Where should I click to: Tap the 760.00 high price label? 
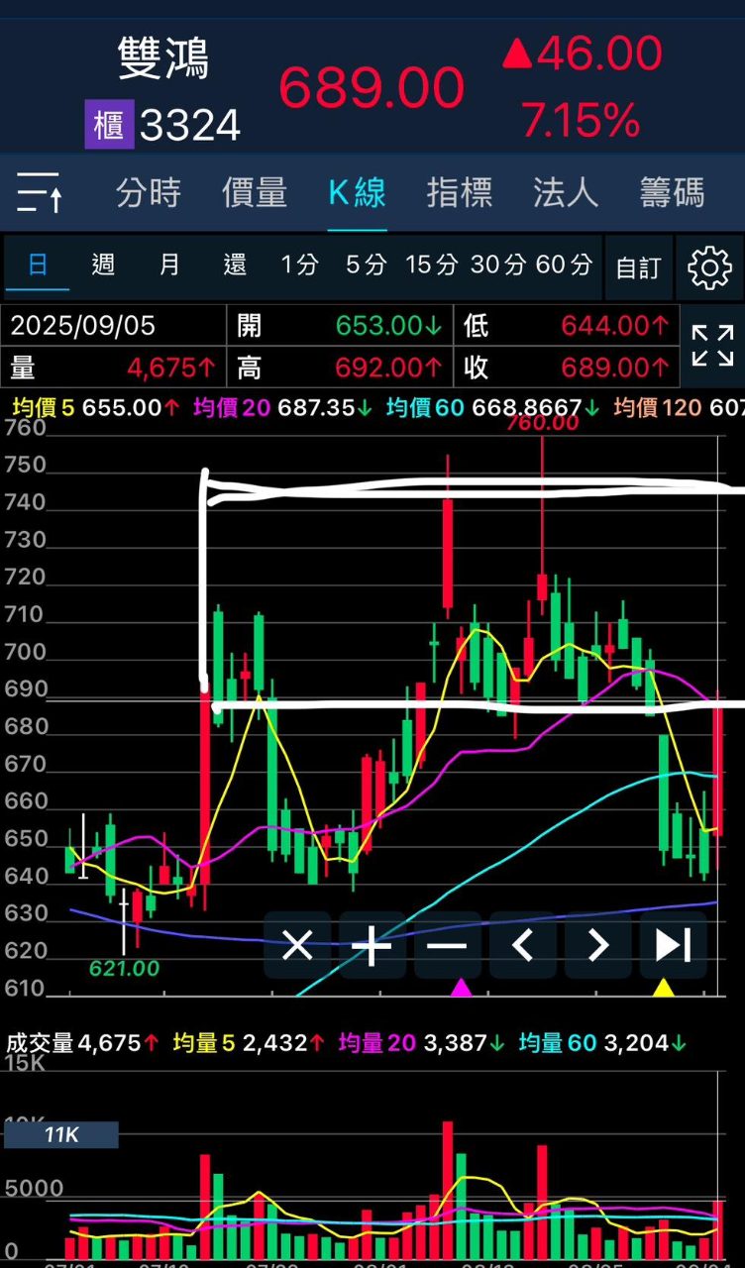[x=542, y=423]
